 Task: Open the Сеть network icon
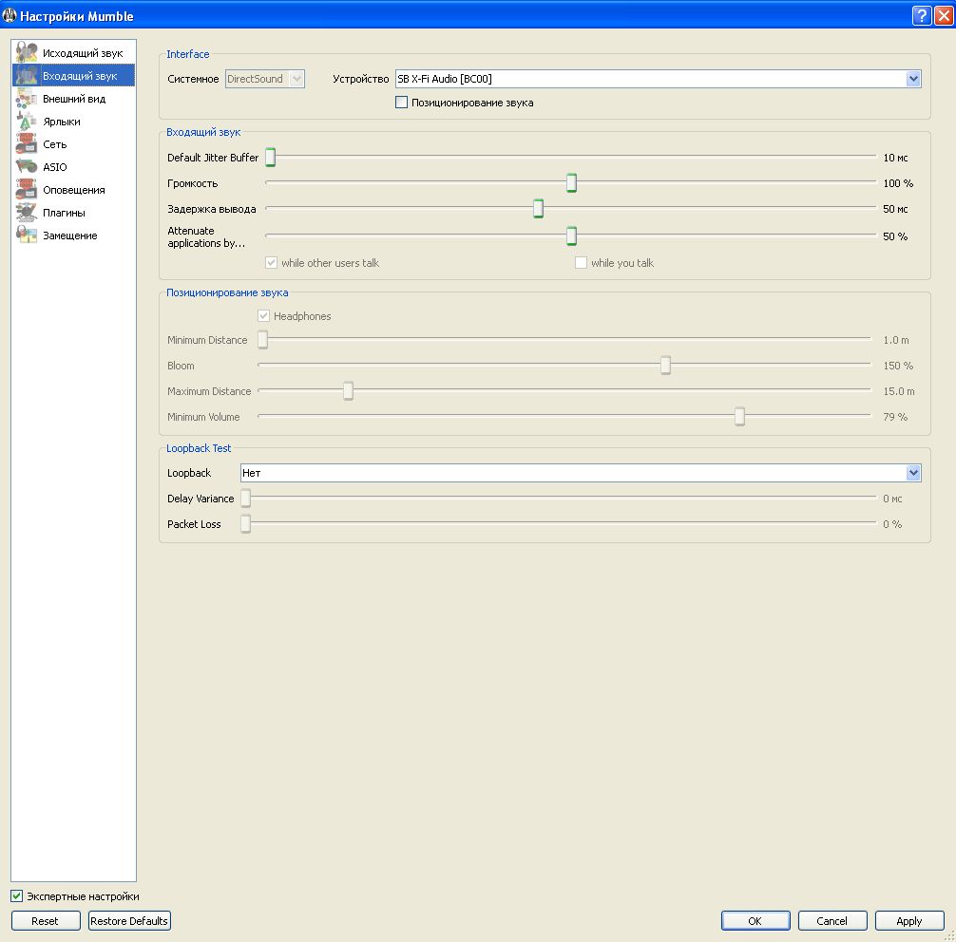tap(27, 144)
